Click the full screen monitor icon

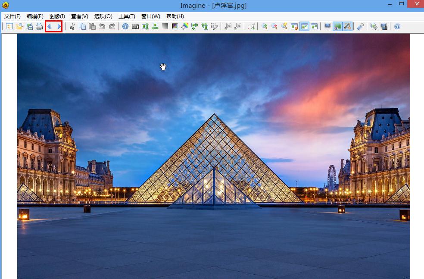tap(327, 26)
